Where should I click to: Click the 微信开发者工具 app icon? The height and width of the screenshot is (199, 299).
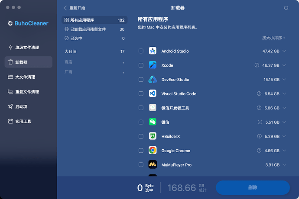click(x=153, y=108)
